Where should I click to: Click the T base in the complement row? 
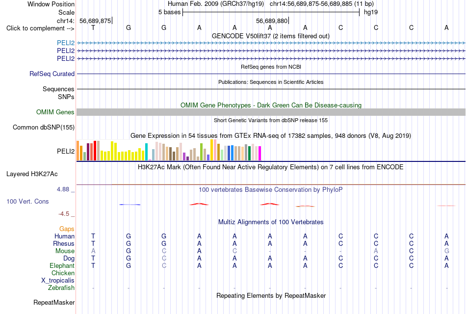tap(93, 27)
